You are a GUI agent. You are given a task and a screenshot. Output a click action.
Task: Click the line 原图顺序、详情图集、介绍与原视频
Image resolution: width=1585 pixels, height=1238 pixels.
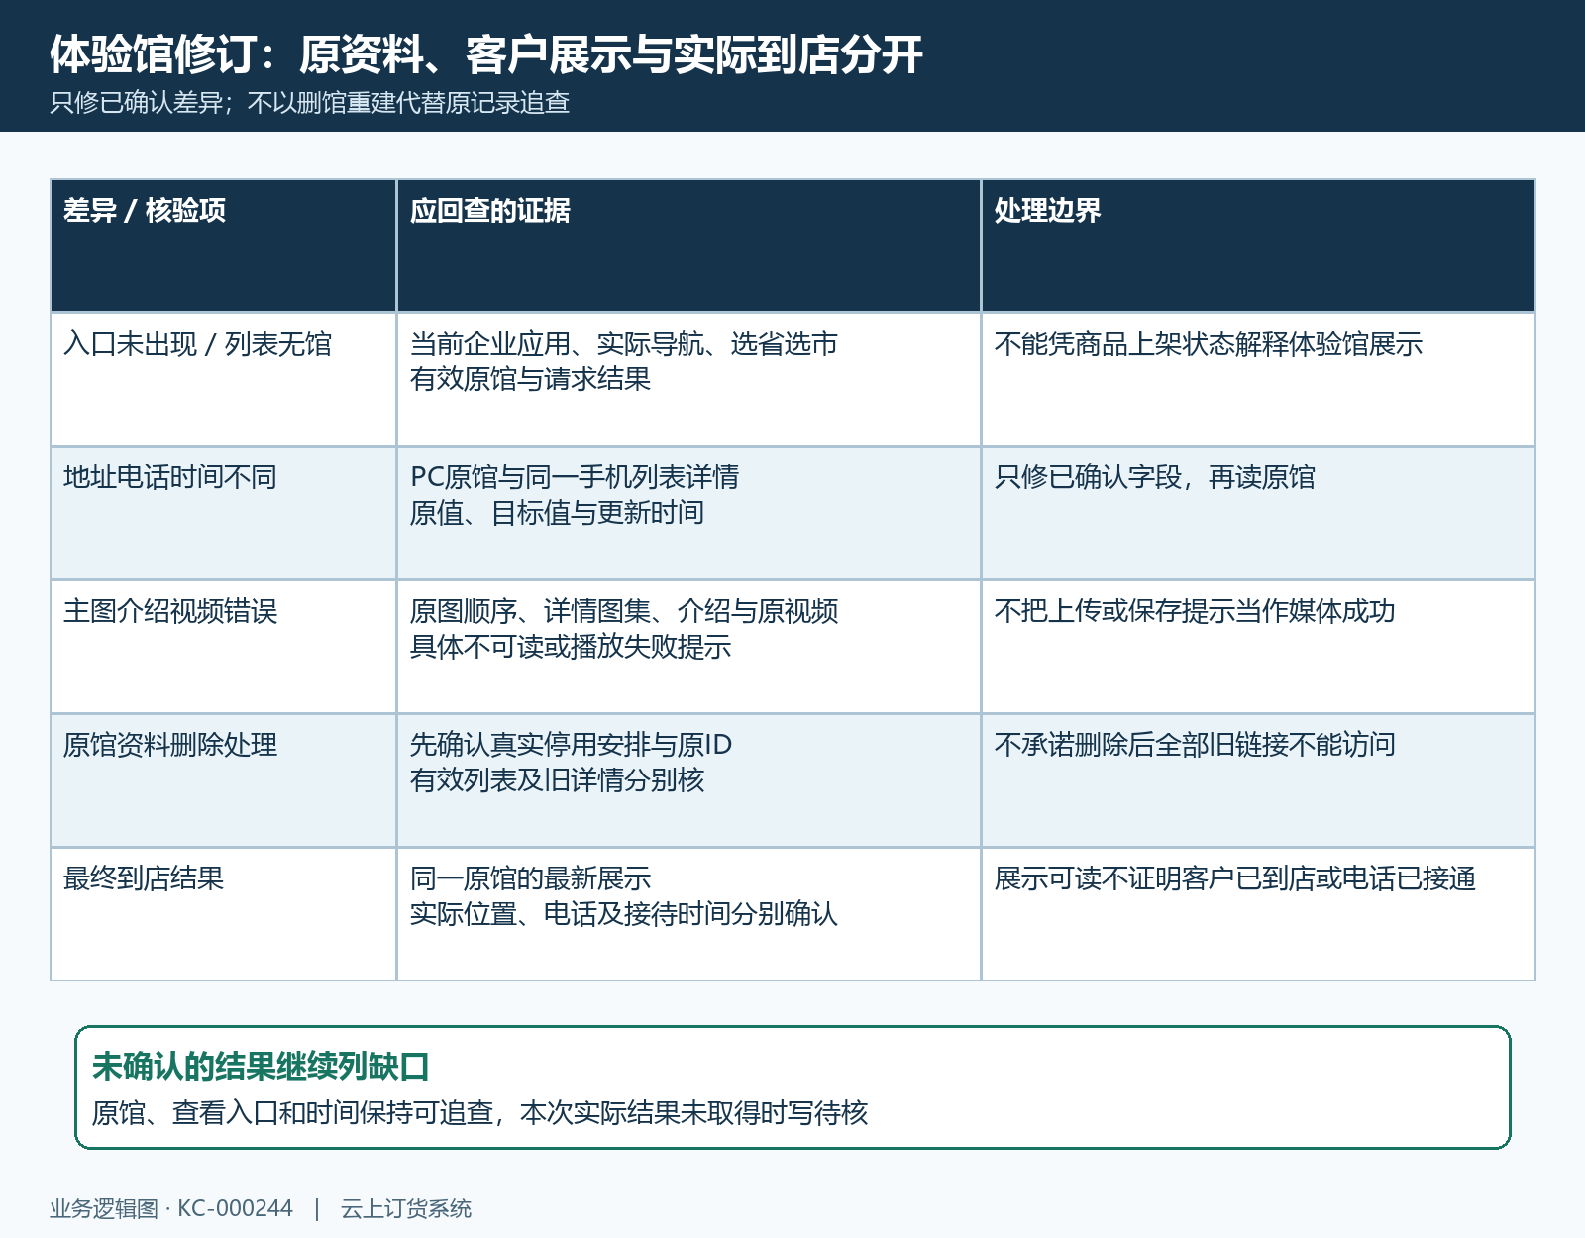click(x=624, y=611)
